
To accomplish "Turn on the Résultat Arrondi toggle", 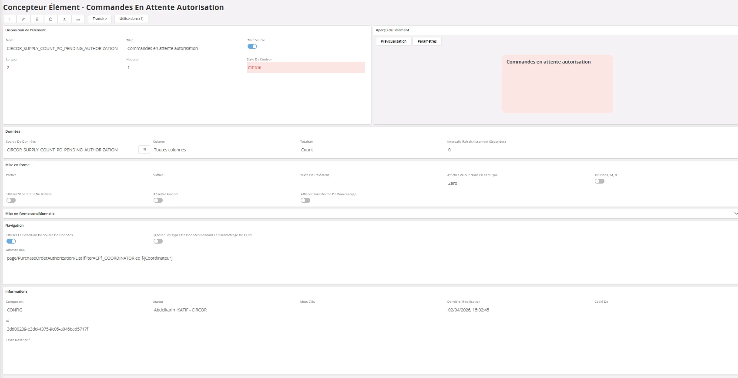I will click(x=158, y=201).
